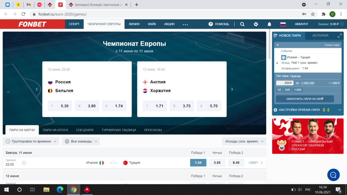Deselect the 1.54 Победа 1 odds

point(198,163)
